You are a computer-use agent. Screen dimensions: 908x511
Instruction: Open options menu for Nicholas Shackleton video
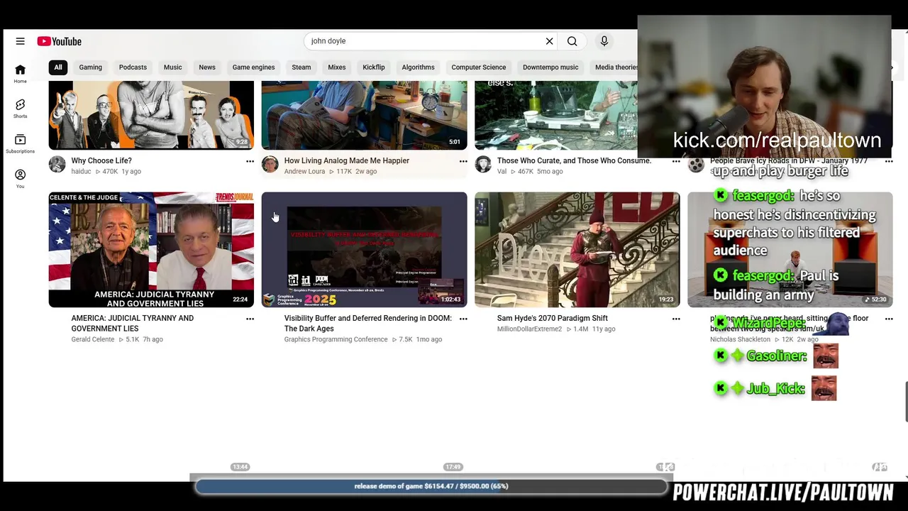point(889,319)
